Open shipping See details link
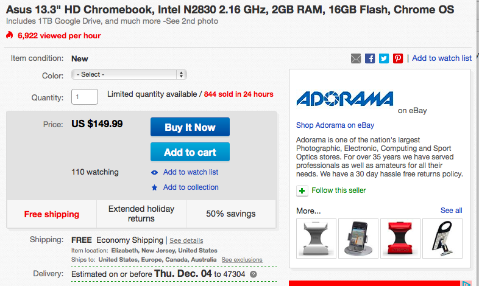Screen dimensions: 479x286 186,240
